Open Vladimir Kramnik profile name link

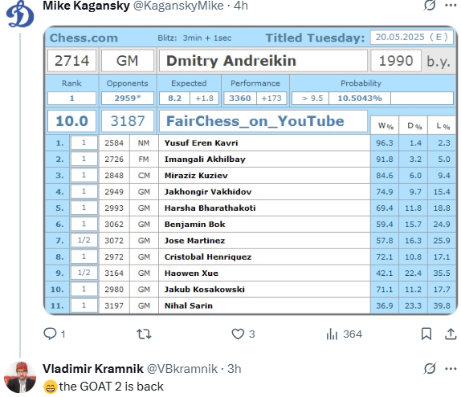point(93,369)
